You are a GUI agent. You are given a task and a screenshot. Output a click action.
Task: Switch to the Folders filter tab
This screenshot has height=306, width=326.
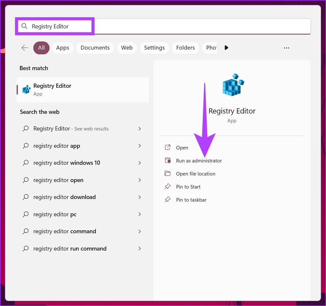click(x=185, y=48)
